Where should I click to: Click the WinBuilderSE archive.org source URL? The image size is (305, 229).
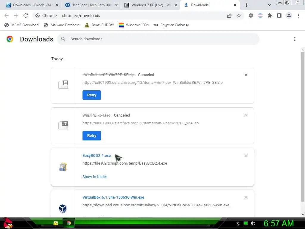pyautogui.click(x=152, y=82)
